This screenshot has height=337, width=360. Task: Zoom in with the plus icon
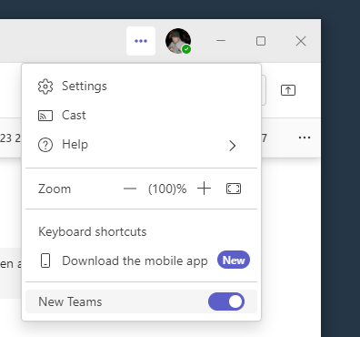[x=204, y=189]
